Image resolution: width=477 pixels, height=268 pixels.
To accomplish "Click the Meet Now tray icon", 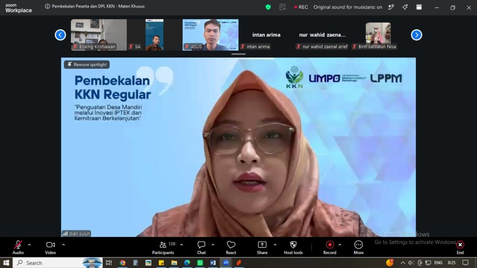I will 420,263.
